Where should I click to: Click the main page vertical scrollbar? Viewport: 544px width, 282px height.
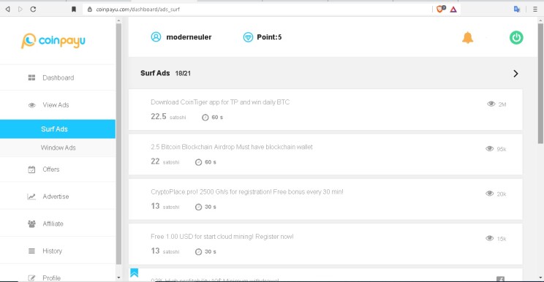[x=540, y=83]
